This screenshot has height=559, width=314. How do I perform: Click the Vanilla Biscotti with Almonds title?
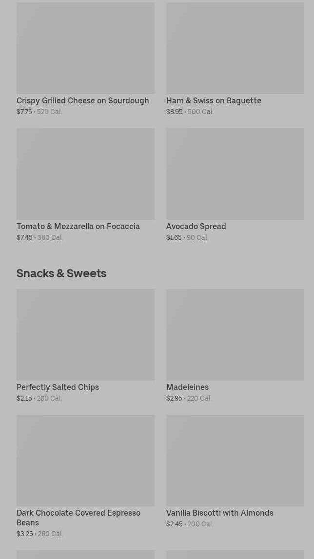tap(219, 513)
